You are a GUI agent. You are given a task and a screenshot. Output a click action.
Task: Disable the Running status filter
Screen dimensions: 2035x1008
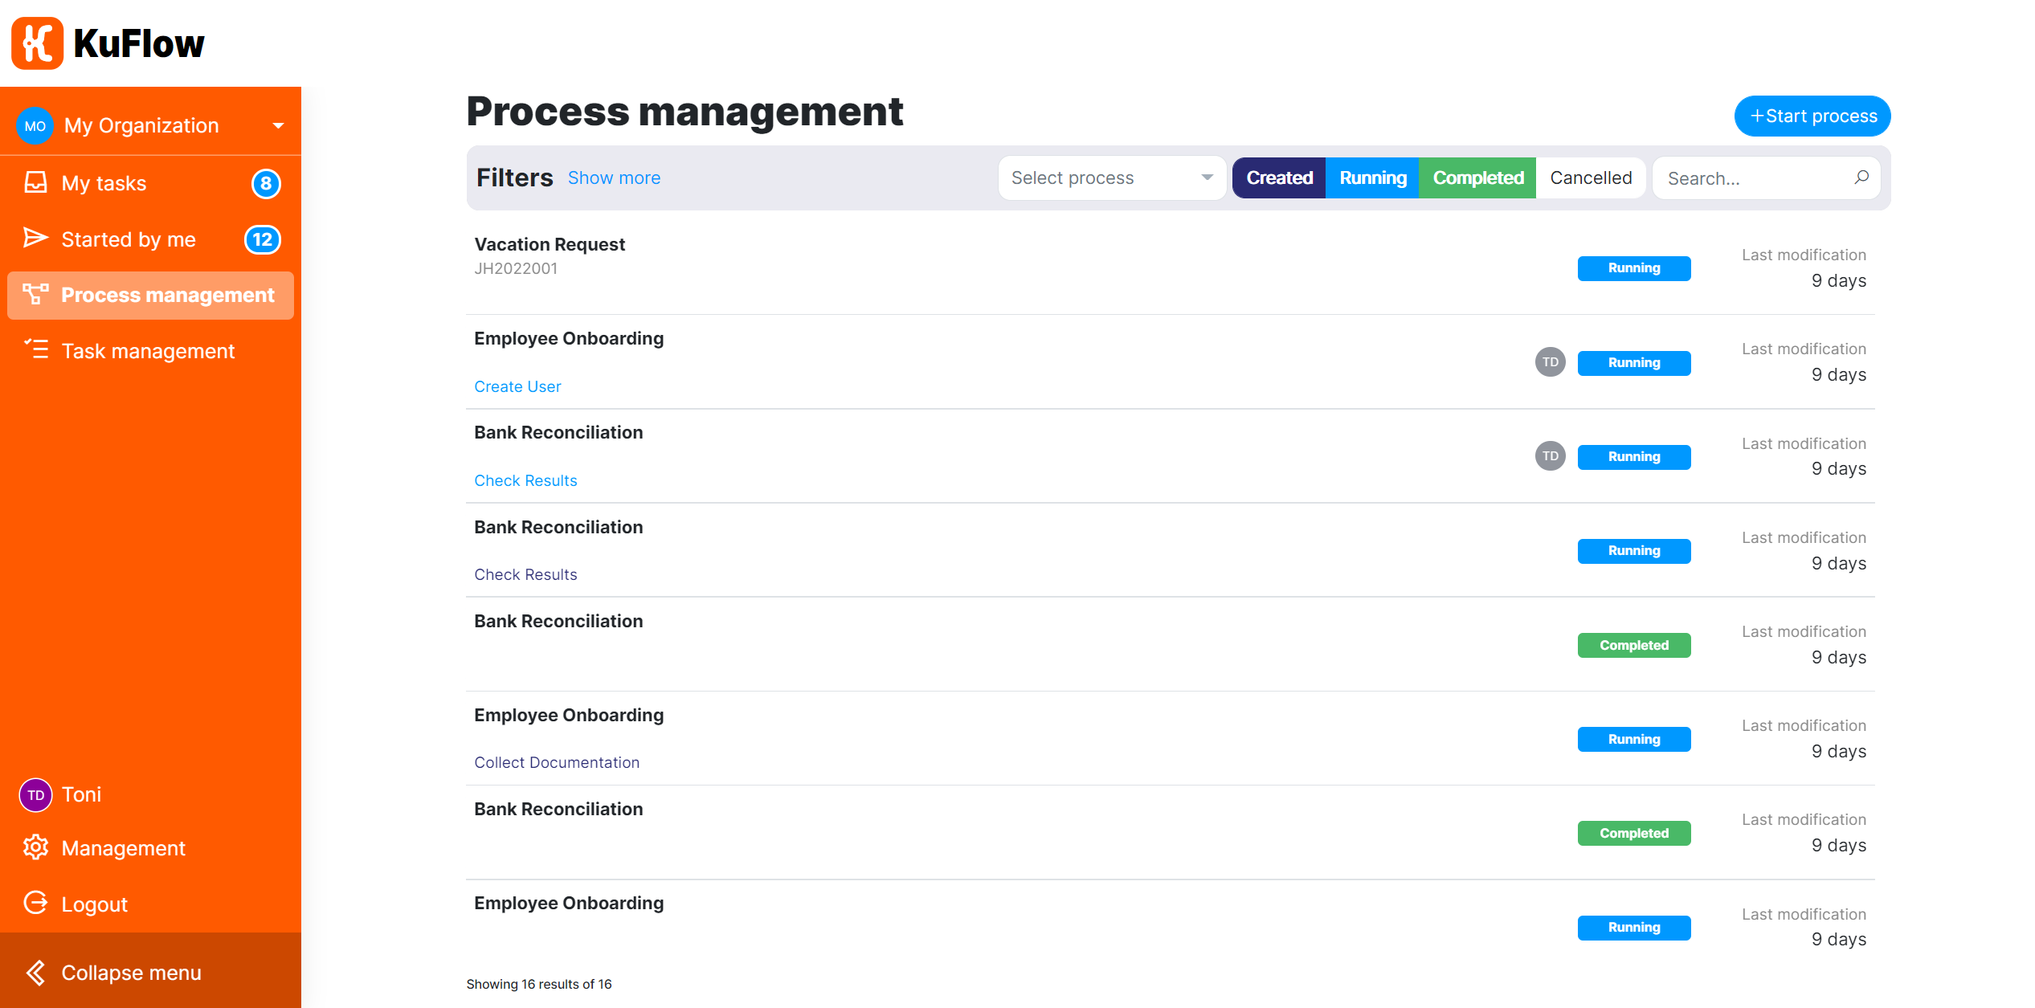pyautogui.click(x=1371, y=178)
